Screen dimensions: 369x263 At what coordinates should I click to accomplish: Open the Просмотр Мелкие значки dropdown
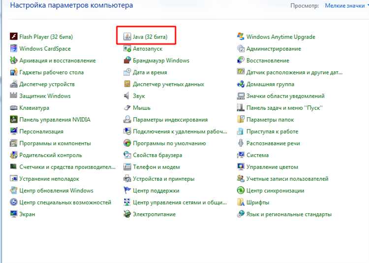[346, 5]
